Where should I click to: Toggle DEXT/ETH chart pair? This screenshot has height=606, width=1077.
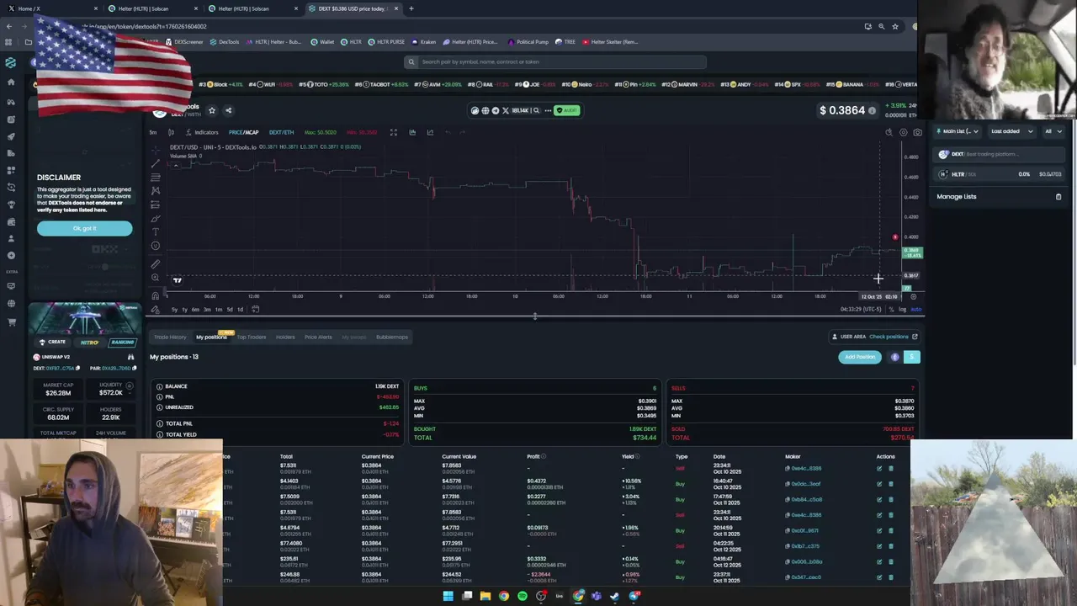[x=281, y=132]
